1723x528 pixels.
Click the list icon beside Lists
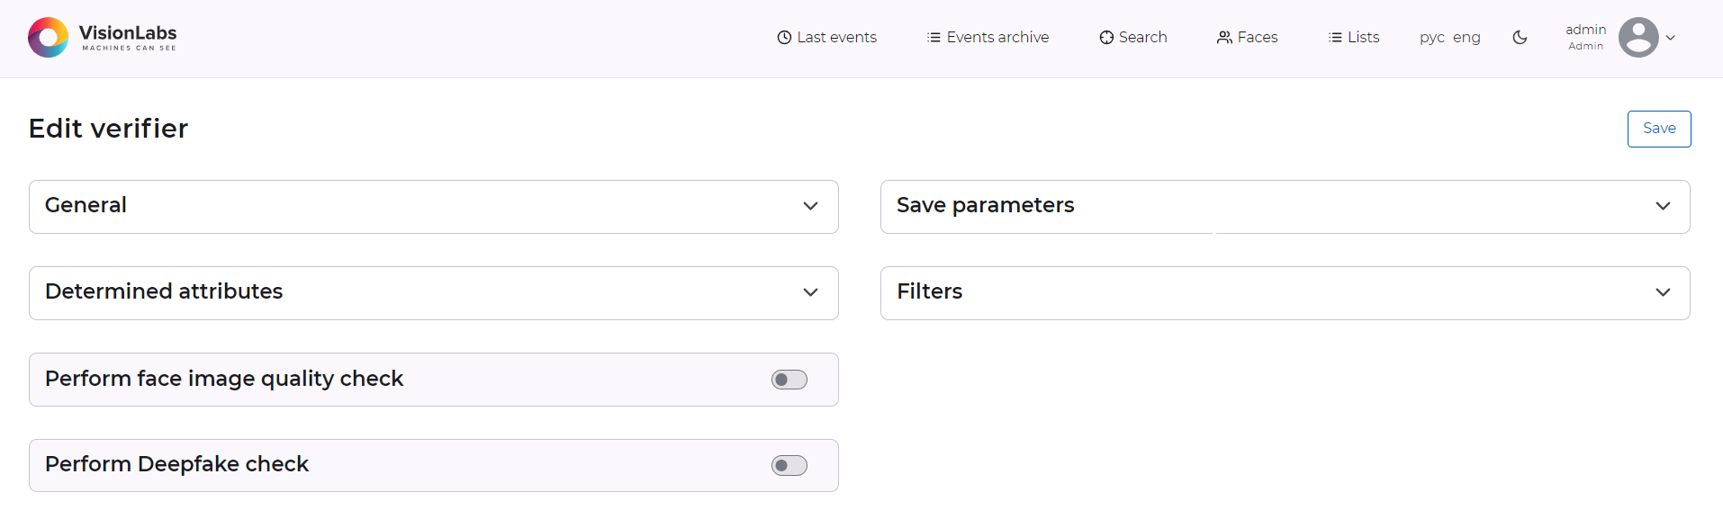pos(1335,38)
